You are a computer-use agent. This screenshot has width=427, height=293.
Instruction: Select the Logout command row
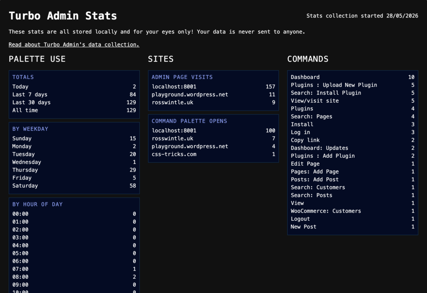[352, 219]
